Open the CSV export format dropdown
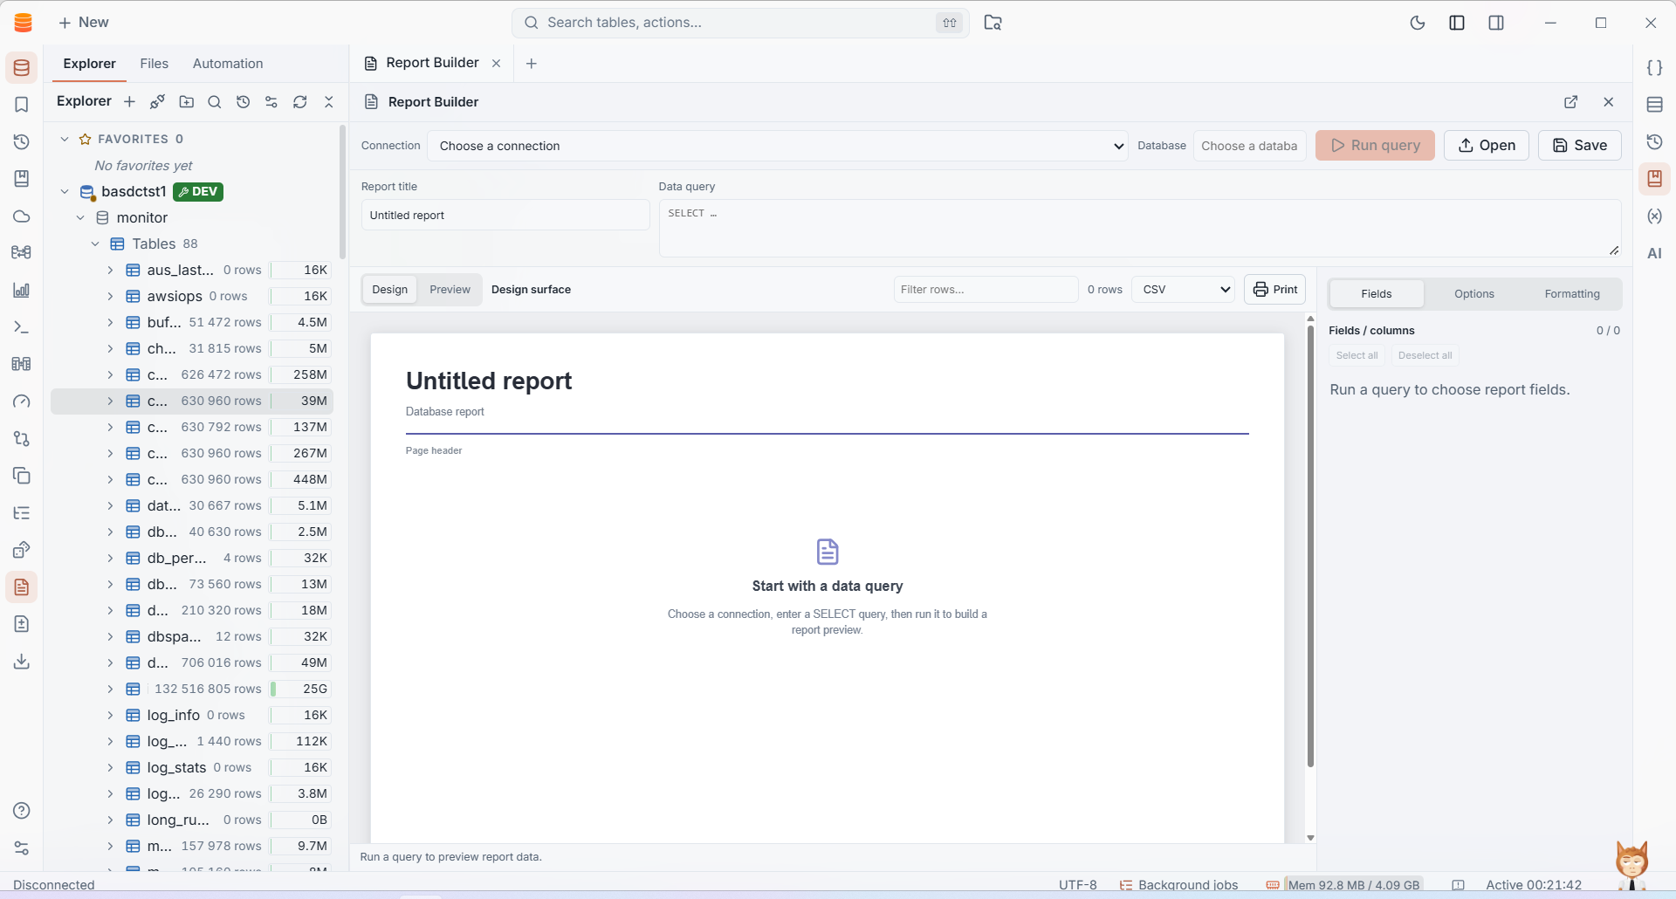This screenshot has height=899, width=1676. point(1183,290)
